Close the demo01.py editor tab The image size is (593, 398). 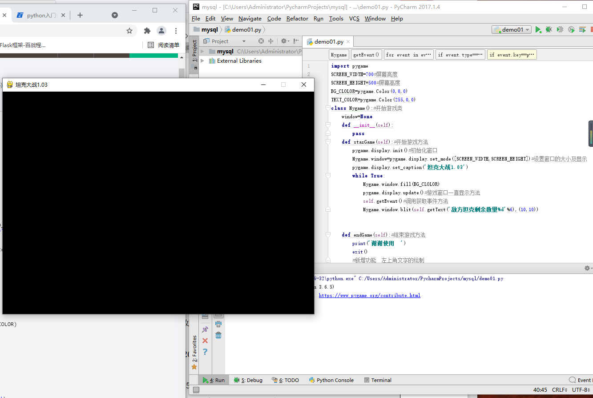click(x=349, y=42)
